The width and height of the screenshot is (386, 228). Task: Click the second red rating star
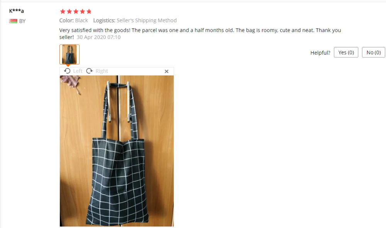tap(69, 11)
